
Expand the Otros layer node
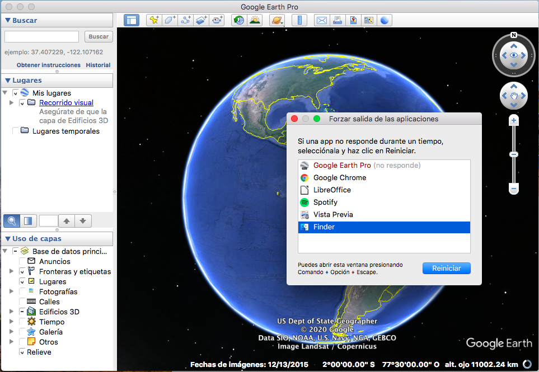[11, 342]
